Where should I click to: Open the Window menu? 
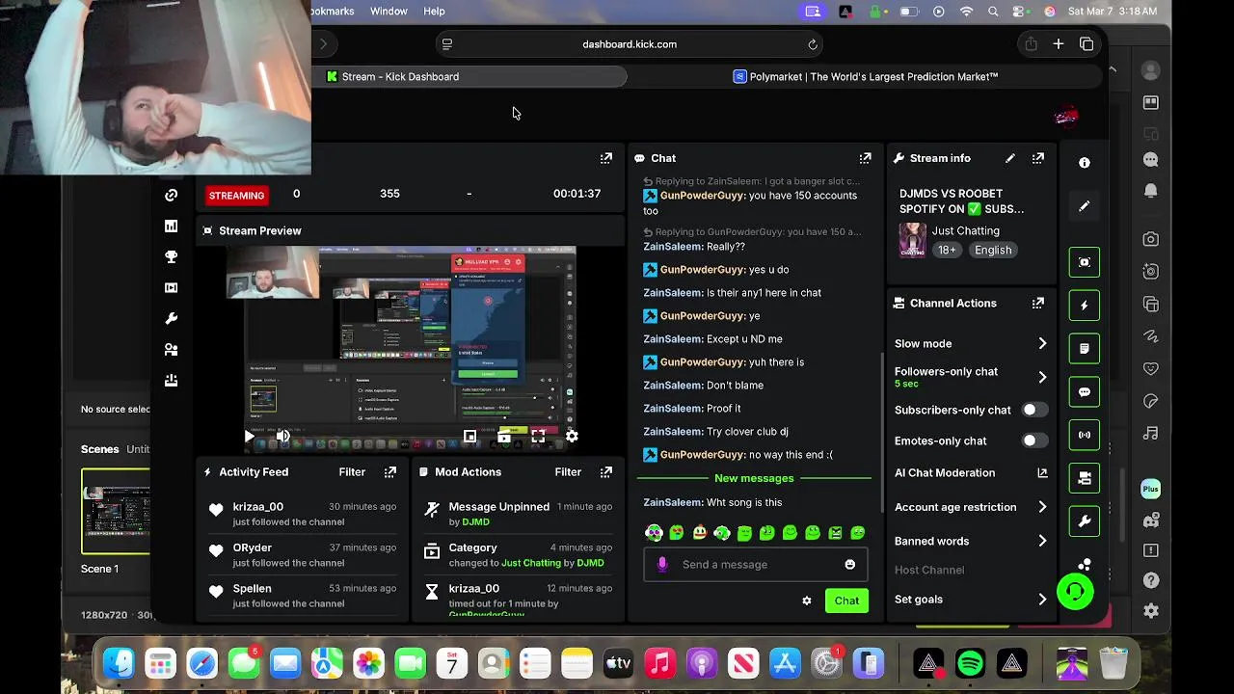[x=389, y=11]
